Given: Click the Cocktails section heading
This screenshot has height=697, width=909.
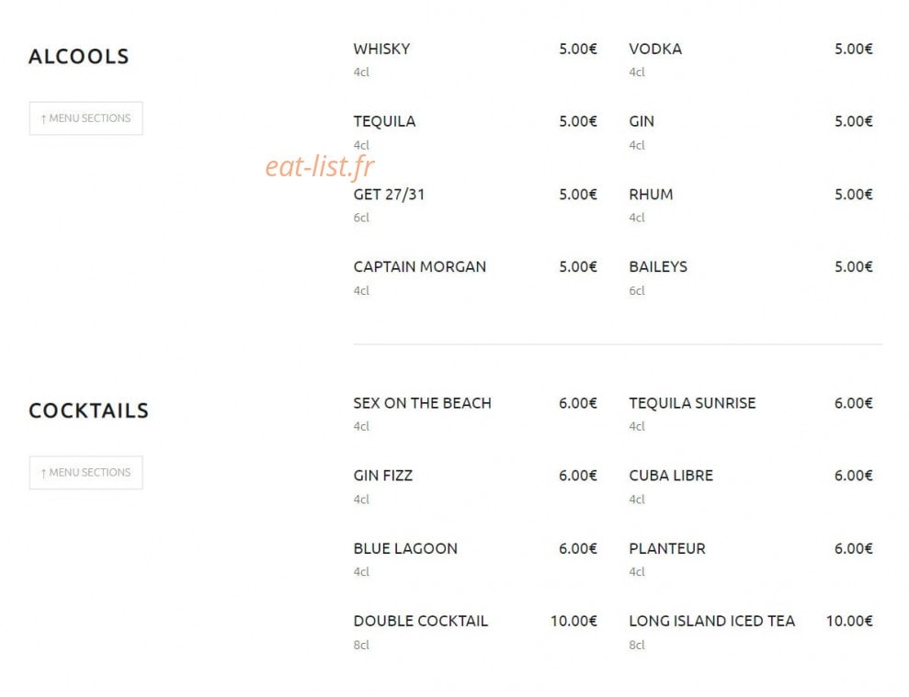Looking at the screenshot, I should (89, 410).
